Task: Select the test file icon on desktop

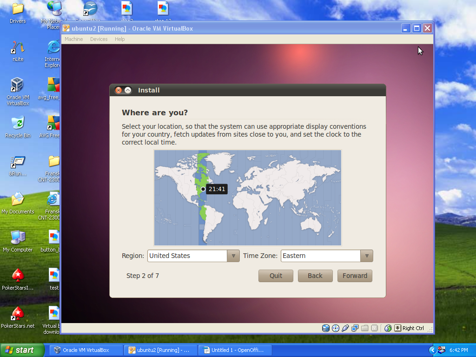Action: click(54, 279)
